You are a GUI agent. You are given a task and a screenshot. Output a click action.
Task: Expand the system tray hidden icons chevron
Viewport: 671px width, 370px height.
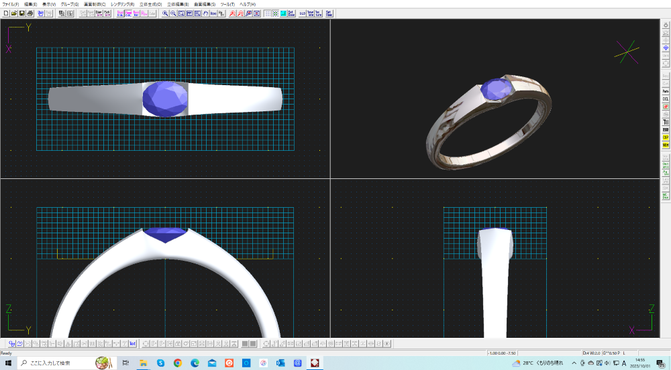(574, 363)
